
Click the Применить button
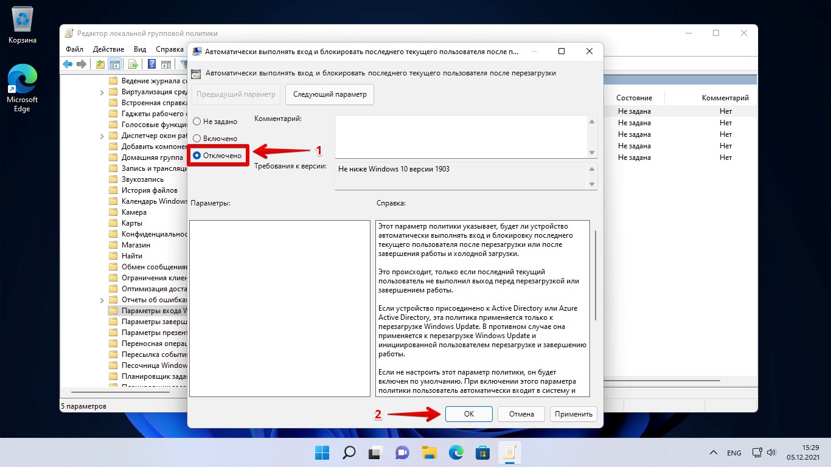coord(574,414)
